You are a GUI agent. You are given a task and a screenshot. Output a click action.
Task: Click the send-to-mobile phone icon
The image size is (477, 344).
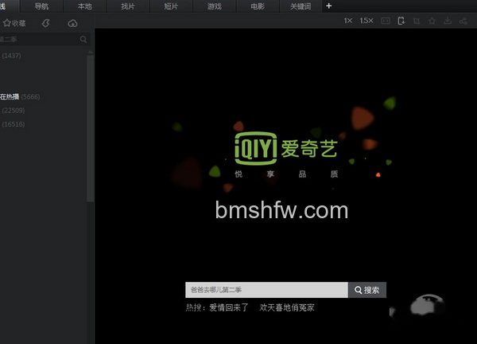coord(401,21)
